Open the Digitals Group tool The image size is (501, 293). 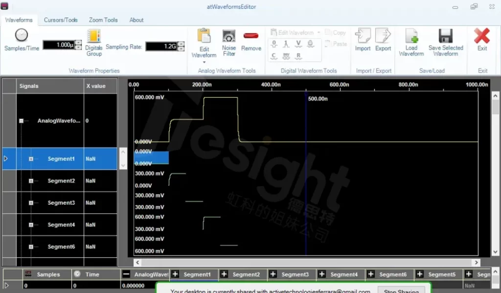(x=93, y=36)
